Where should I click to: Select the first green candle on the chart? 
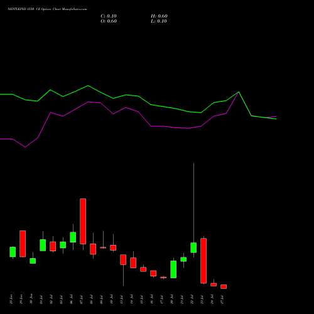pos(13,252)
